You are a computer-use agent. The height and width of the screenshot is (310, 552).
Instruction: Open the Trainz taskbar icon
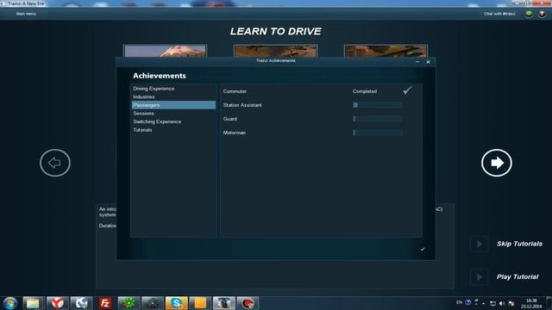point(223,303)
